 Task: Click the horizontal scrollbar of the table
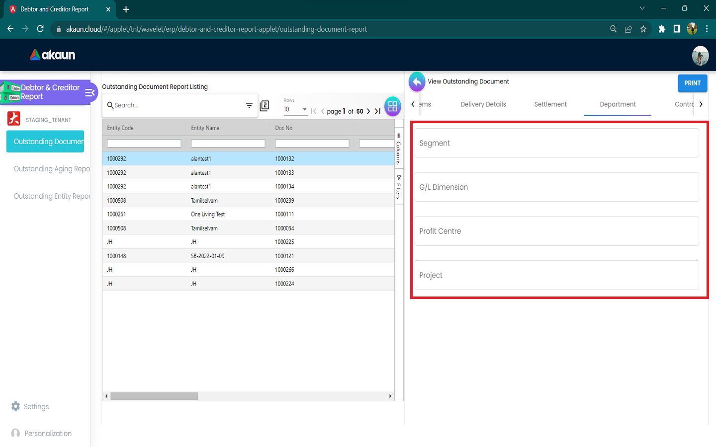[154, 396]
